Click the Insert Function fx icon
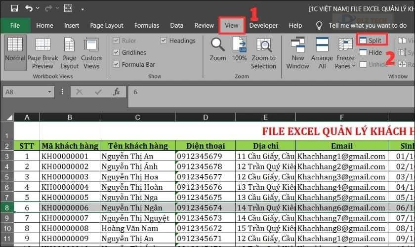 point(116,92)
